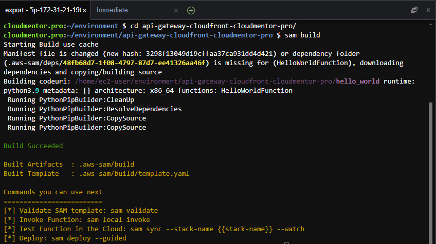This screenshot has width=436, height=244.
Task: Click the pane restore icon at top right
Action: tap(414, 10)
